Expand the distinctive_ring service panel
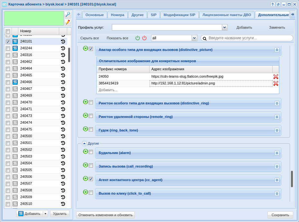This screenshot has width=299, height=222. [277, 103]
